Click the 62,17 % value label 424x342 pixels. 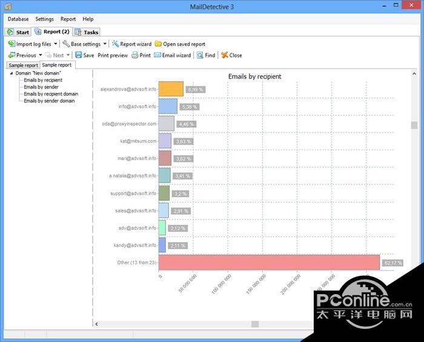(x=393, y=263)
